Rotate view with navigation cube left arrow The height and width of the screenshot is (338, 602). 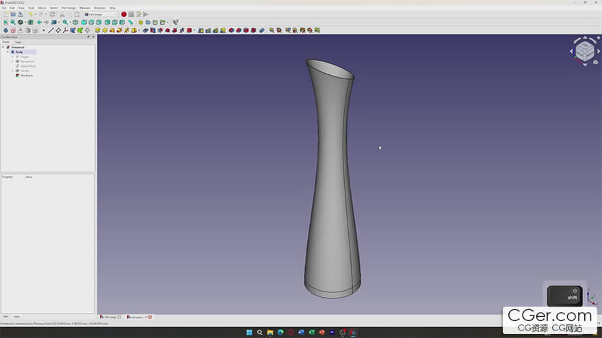[571, 51]
